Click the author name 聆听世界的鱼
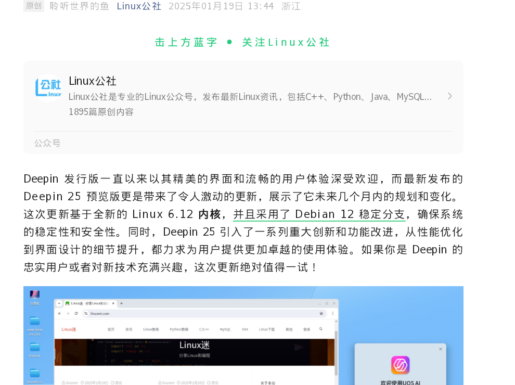Viewport: 515px width, 385px height. pos(79,6)
